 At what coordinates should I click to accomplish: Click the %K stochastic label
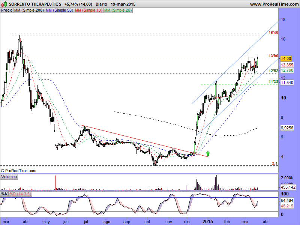pos(4,194)
